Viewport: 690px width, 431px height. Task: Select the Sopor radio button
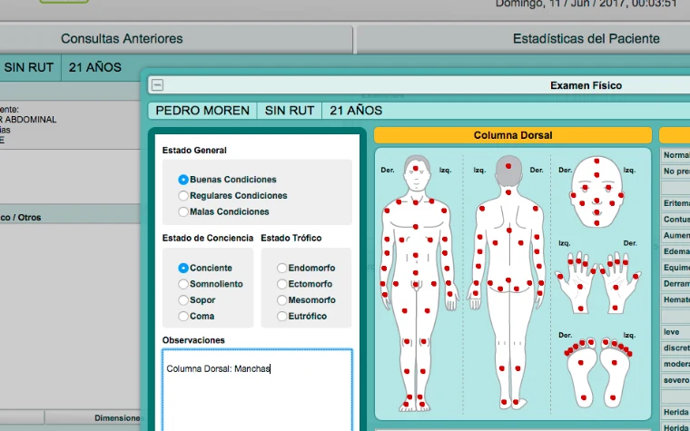tap(183, 300)
